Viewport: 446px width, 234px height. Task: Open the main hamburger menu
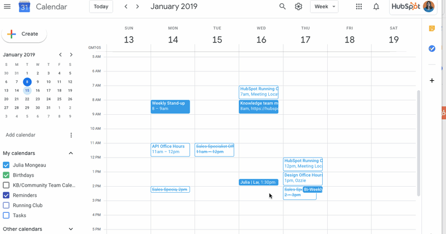(x=7, y=7)
